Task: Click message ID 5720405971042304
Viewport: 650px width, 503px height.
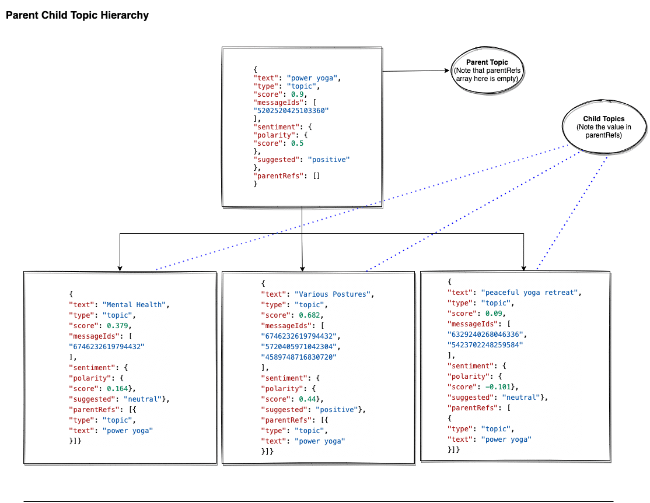Action: [x=299, y=347]
